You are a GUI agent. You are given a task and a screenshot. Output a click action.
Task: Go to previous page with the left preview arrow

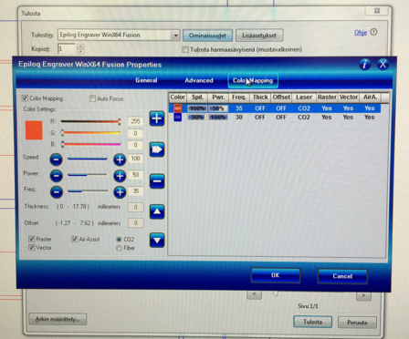point(254,294)
